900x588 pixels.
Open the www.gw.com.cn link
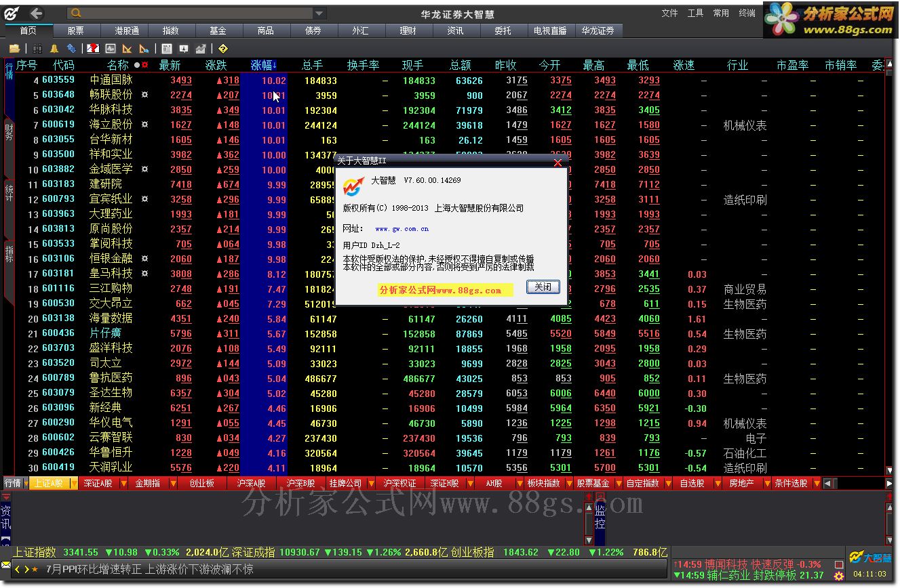[x=402, y=230]
